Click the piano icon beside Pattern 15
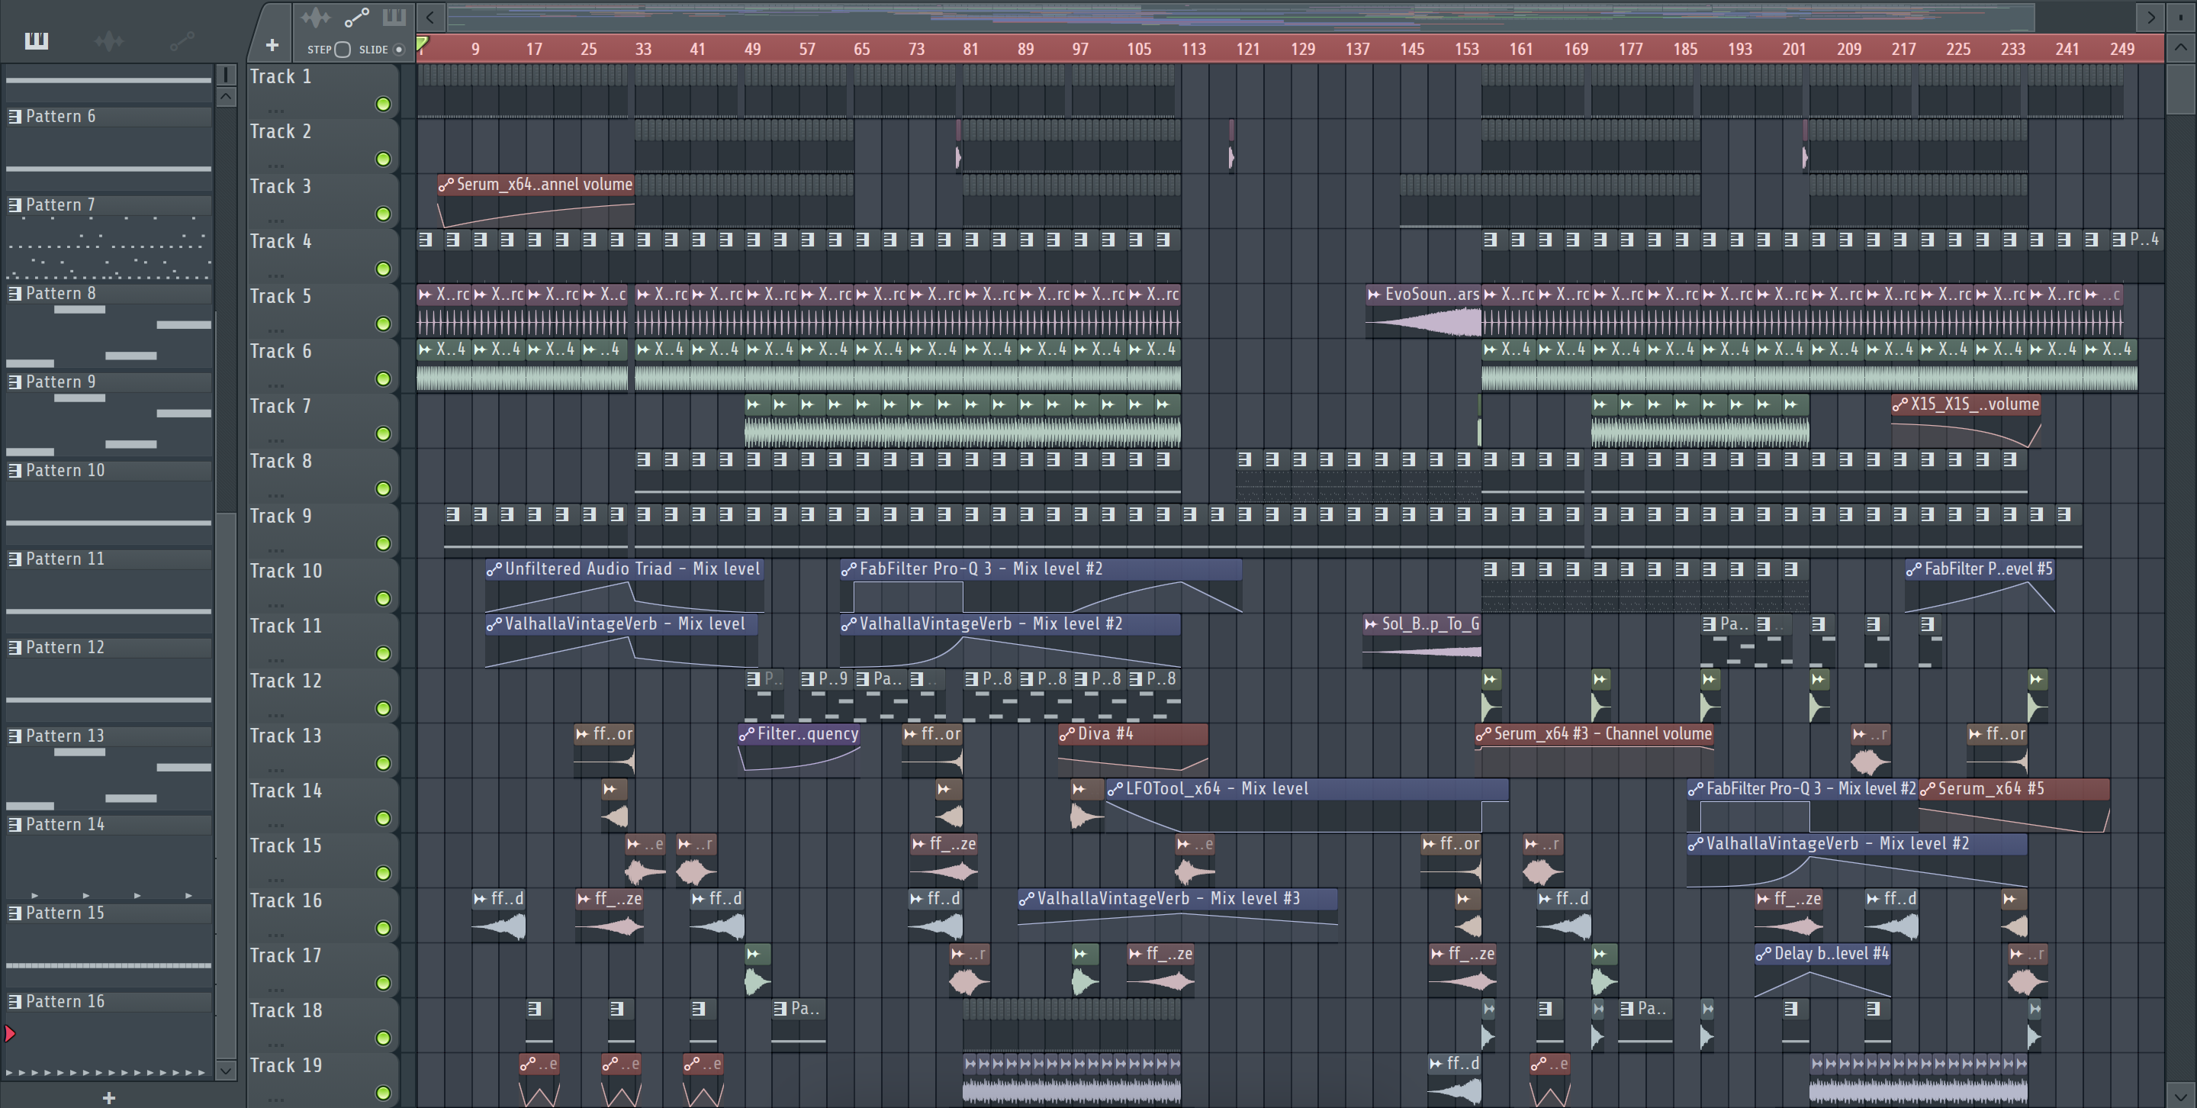This screenshot has height=1108, width=2197. click(x=14, y=913)
